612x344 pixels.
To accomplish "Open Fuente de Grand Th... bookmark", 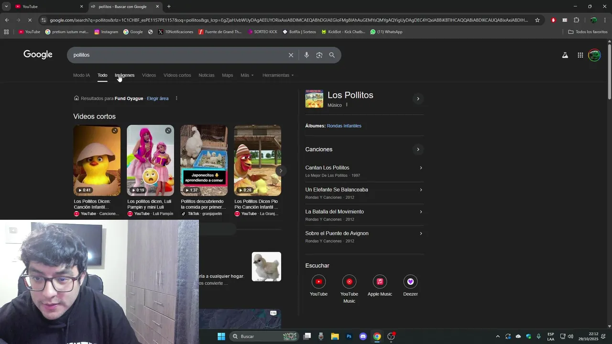I will tap(220, 32).
